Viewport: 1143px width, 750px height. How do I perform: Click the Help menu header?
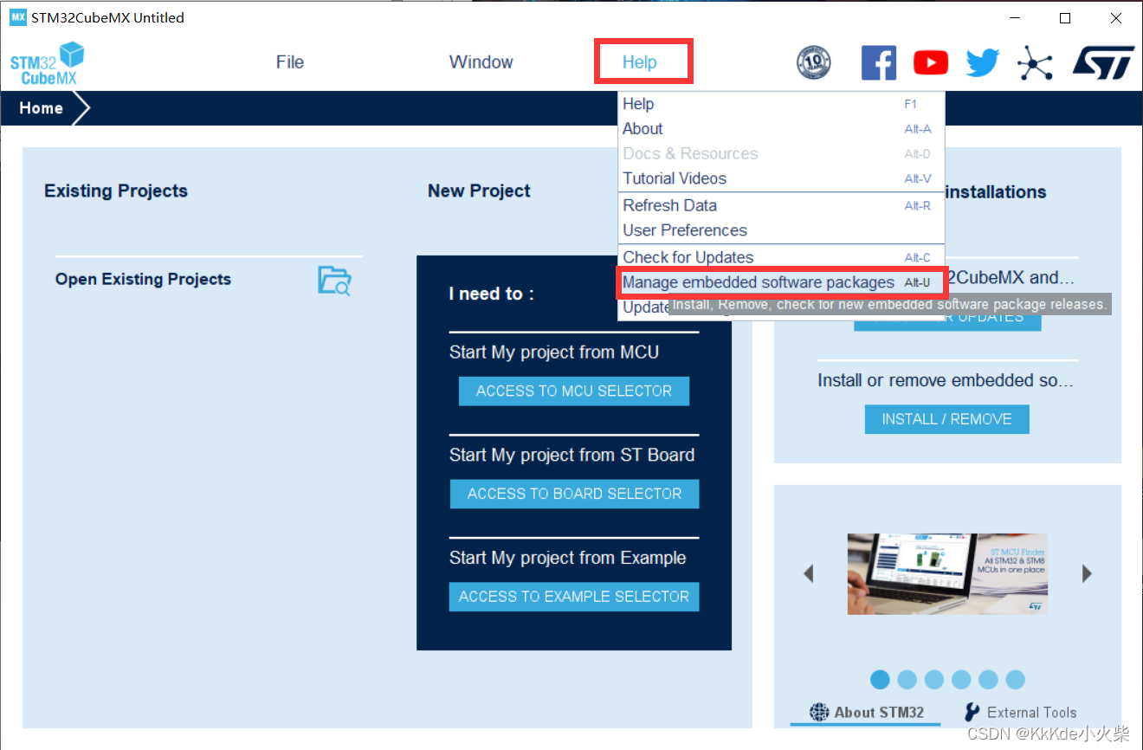640,62
